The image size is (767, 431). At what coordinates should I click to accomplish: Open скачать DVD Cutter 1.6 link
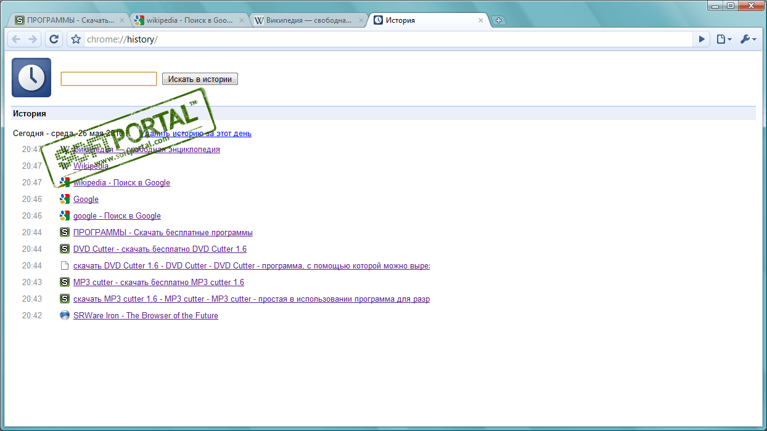coord(252,265)
